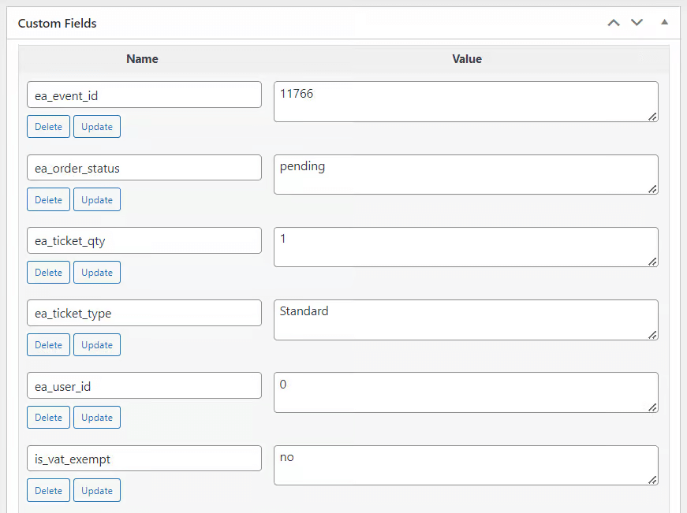
Task: Click the ea_event_id name field
Action: 144,95
